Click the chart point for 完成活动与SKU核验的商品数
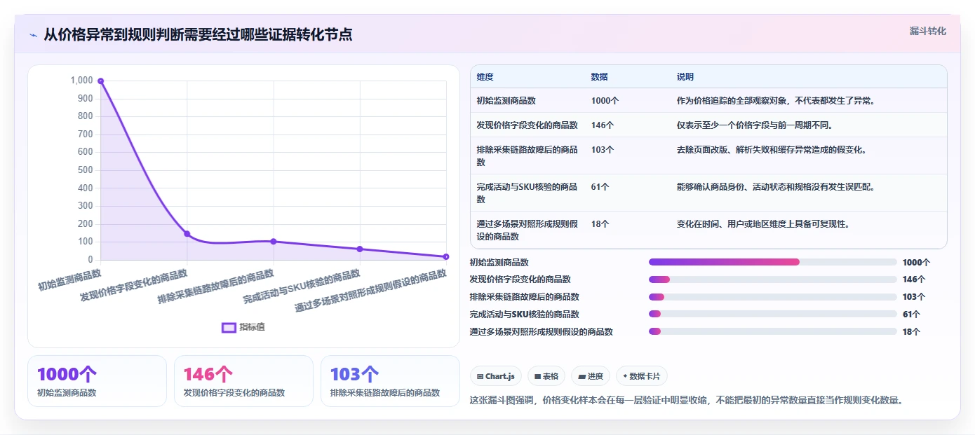The width and height of the screenshot is (975, 435). point(360,249)
